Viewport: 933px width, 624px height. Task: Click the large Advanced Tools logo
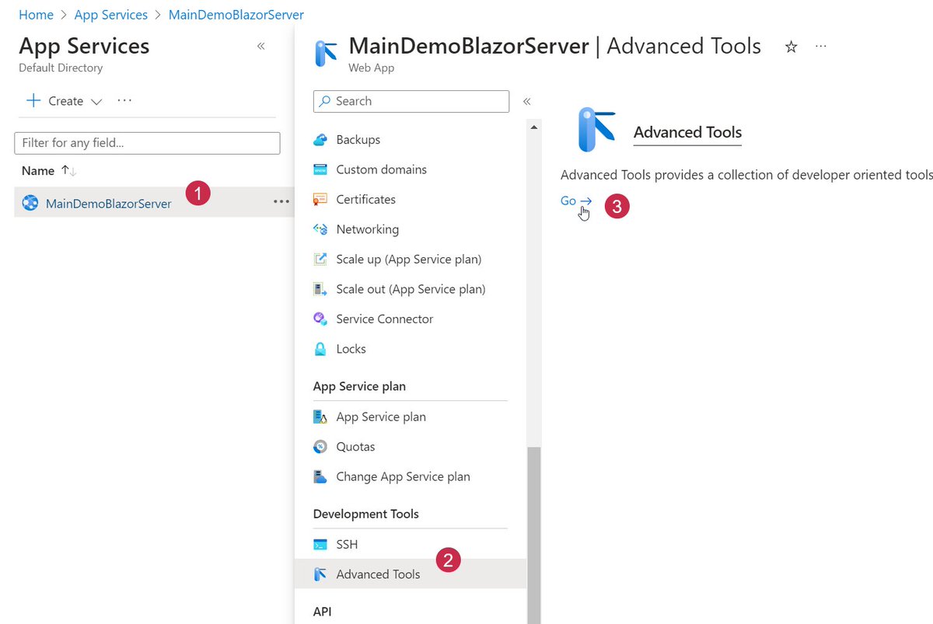596,130
